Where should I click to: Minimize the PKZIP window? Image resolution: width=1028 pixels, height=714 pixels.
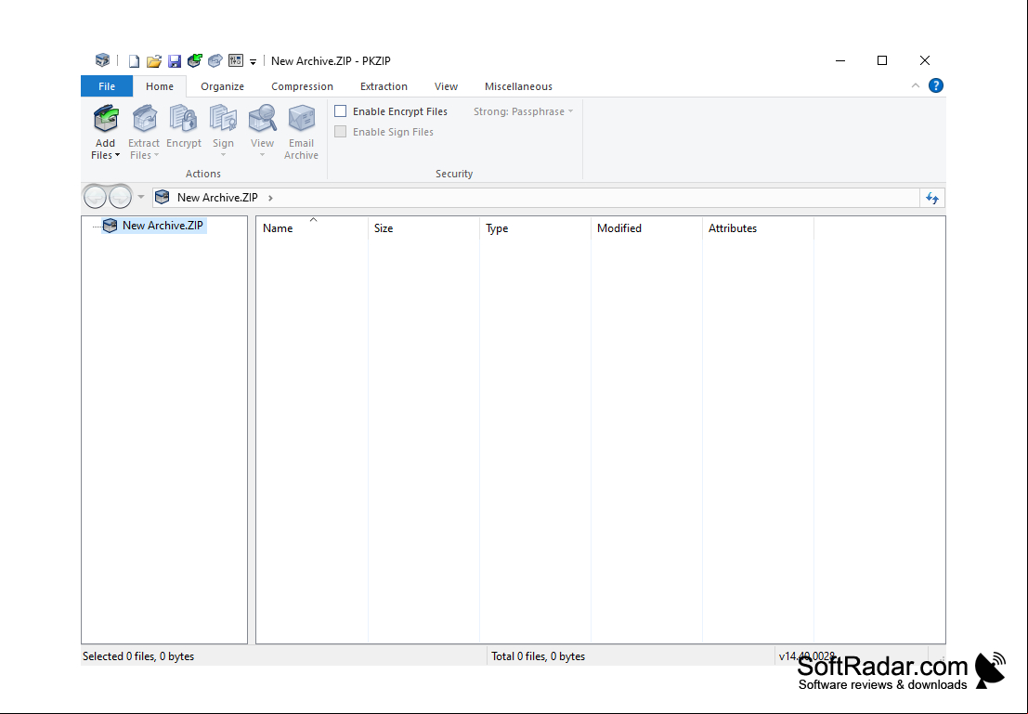pyautogui.click(x=840, y=60)
